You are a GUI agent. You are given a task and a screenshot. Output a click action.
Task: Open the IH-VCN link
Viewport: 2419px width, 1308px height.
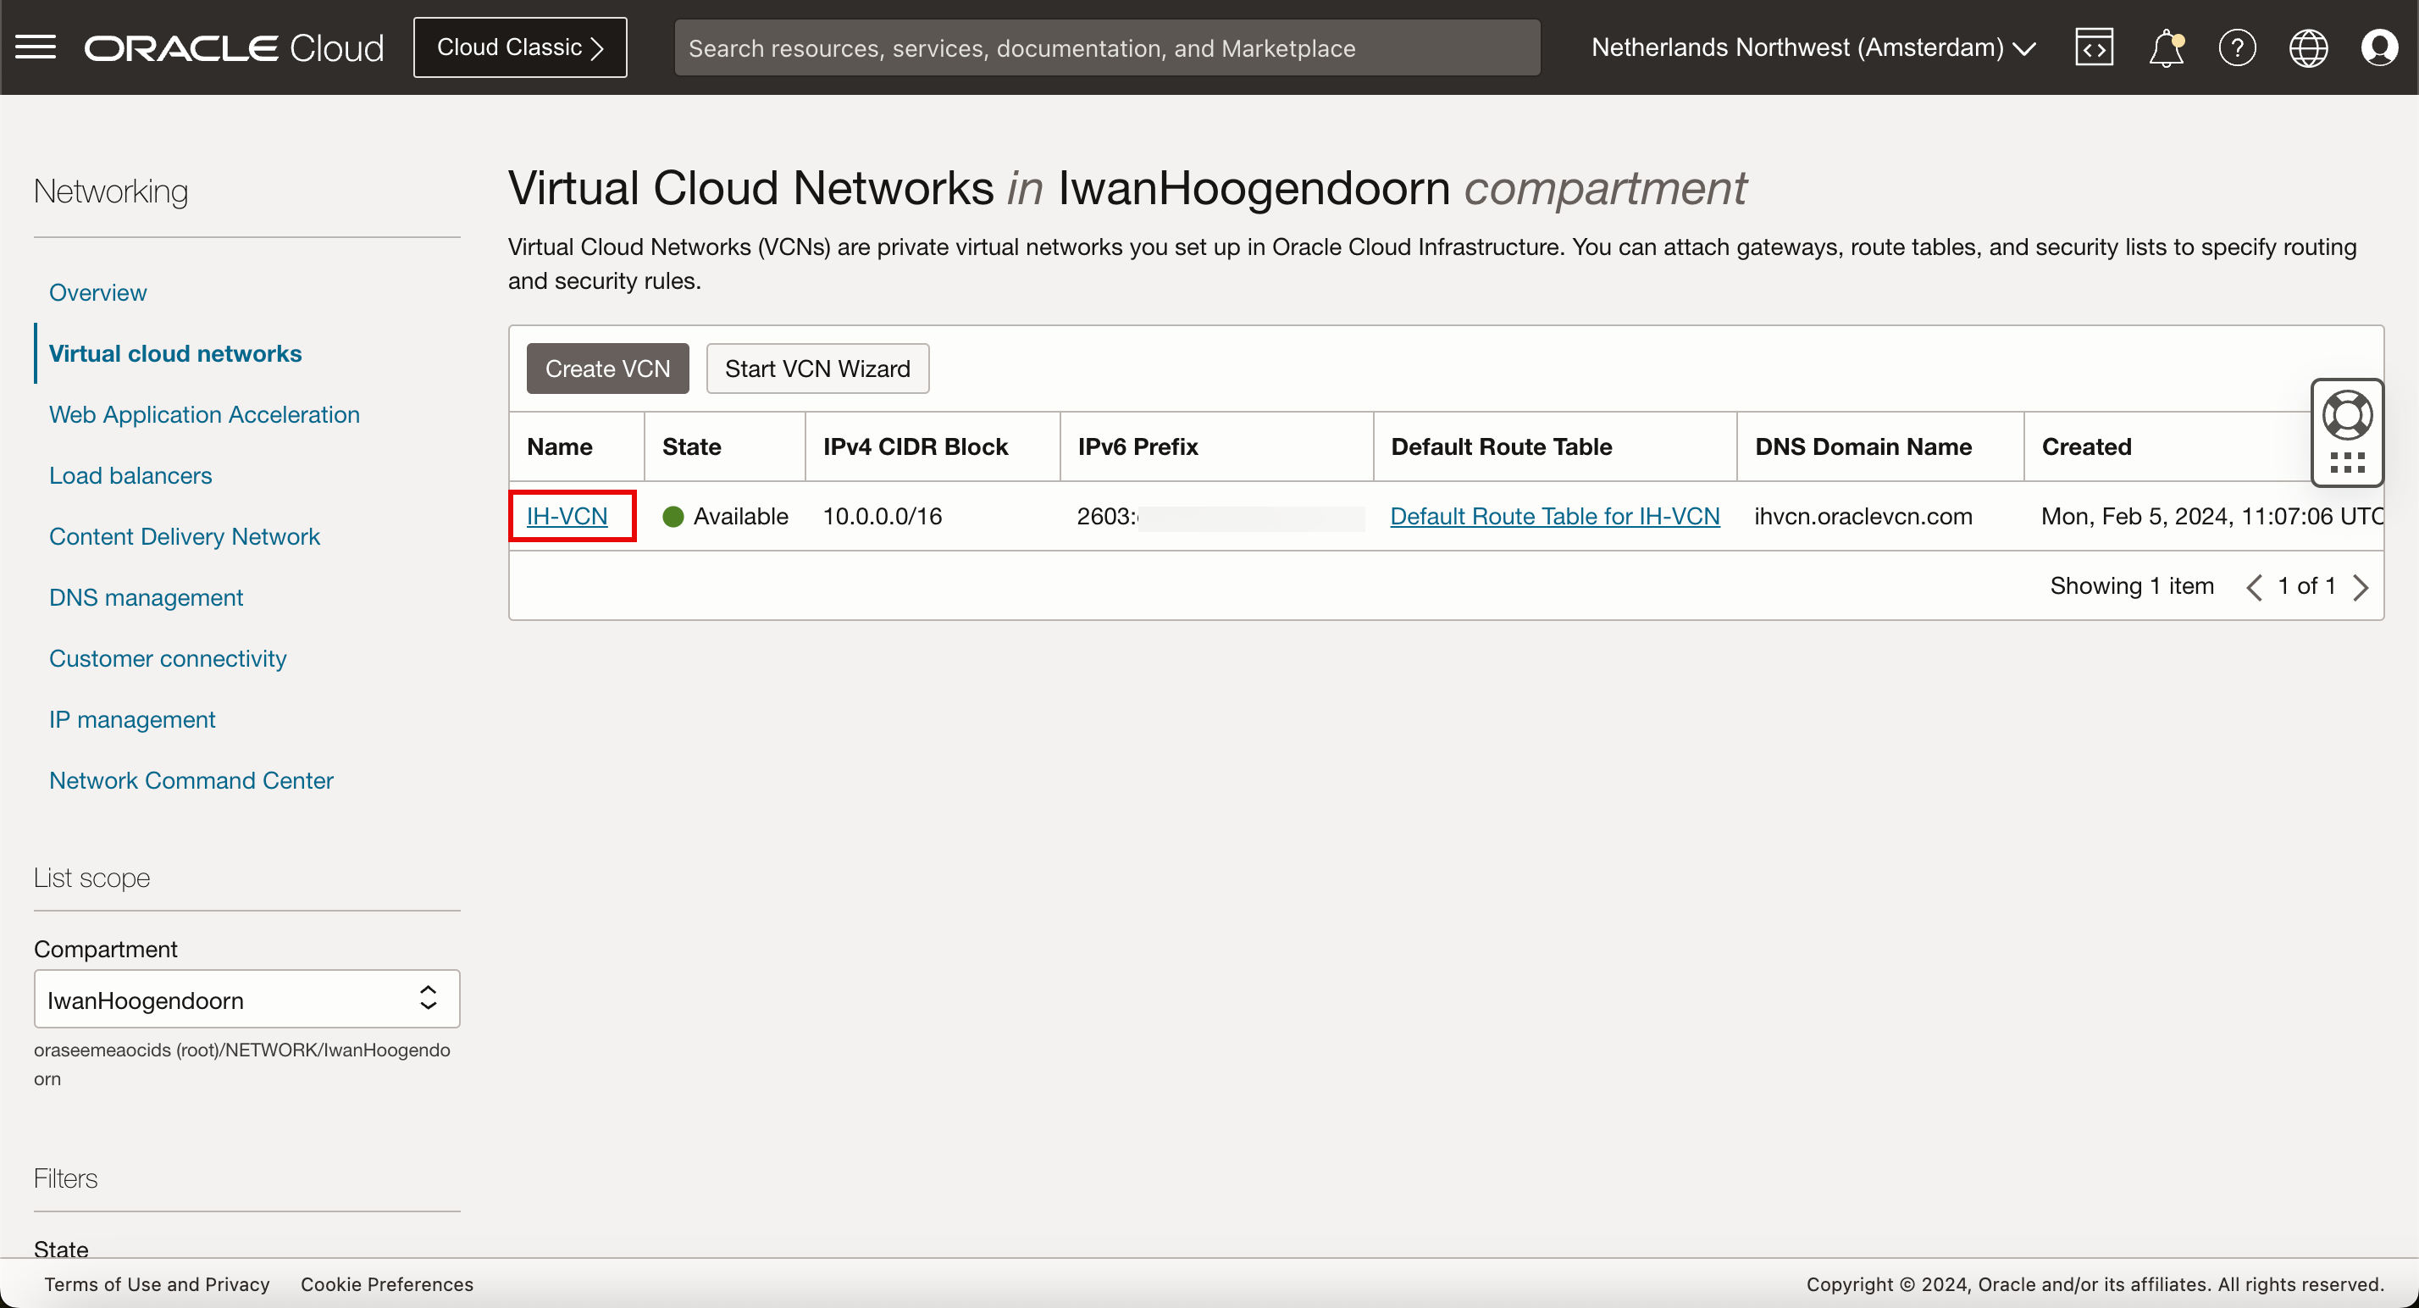click(567, 516)
